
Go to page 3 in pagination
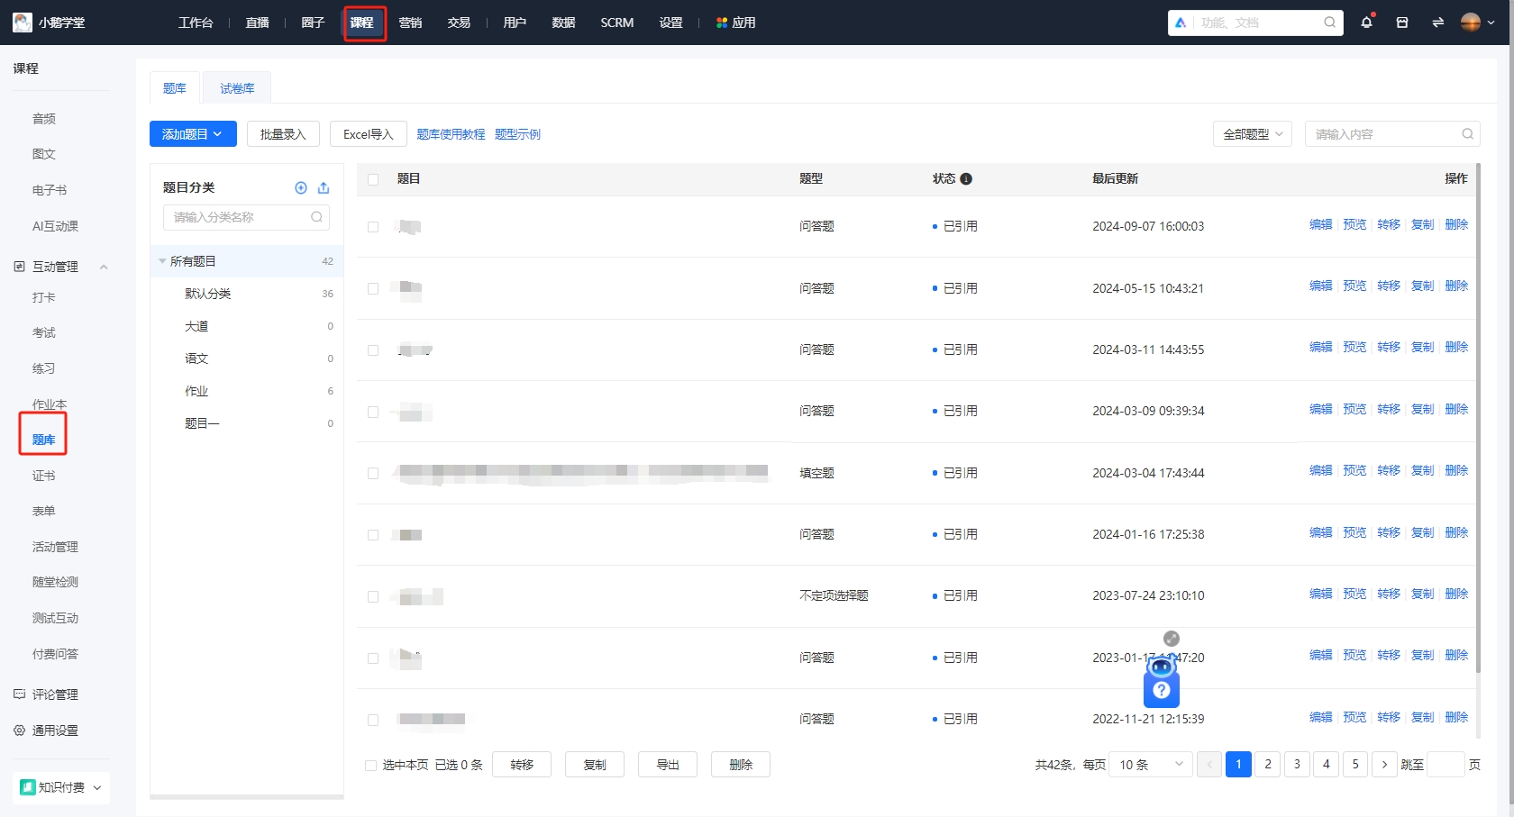coord(1297,764)
